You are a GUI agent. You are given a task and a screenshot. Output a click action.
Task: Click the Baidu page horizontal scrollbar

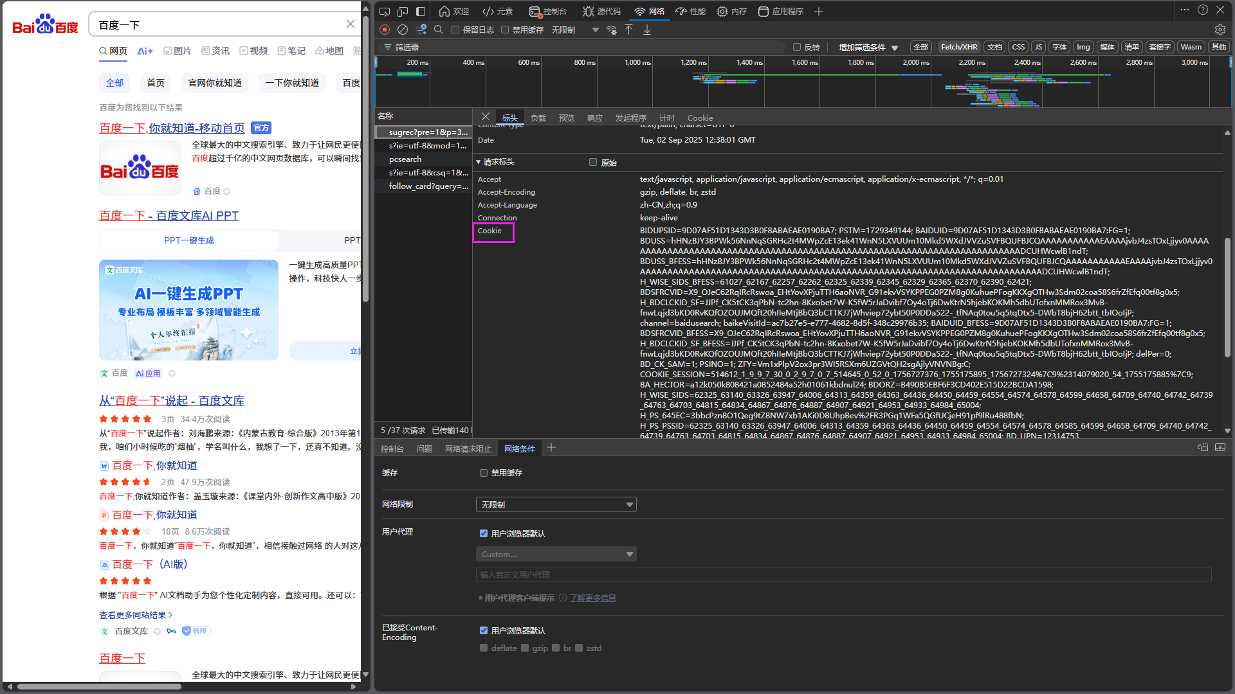coord(99,686)
